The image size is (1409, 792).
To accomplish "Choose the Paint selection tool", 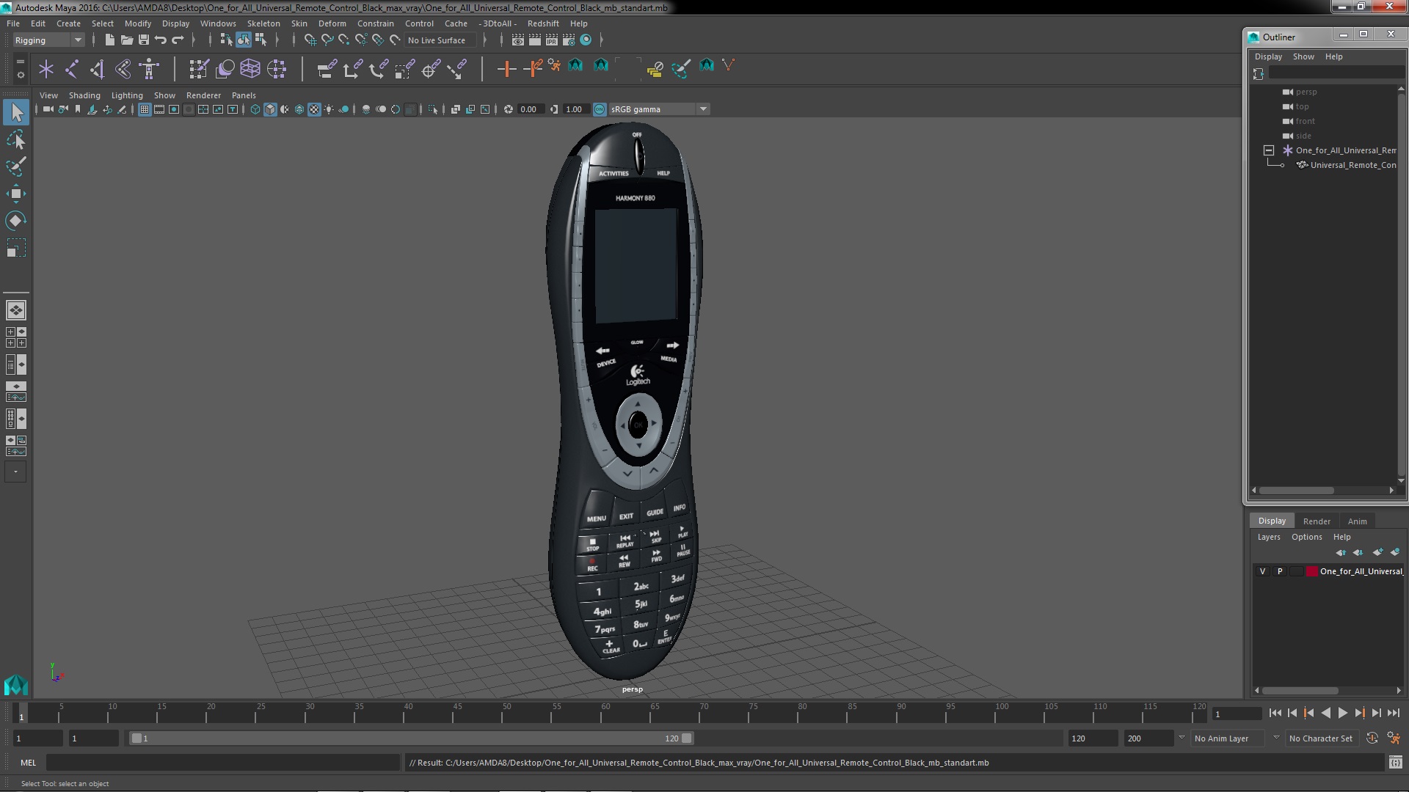I will pos(16,166).
